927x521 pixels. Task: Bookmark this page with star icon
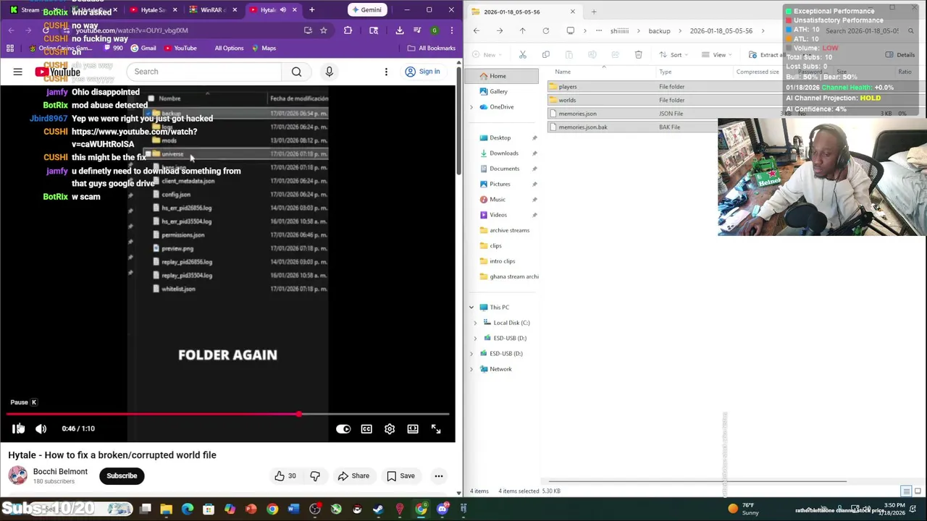pos(324,30)
